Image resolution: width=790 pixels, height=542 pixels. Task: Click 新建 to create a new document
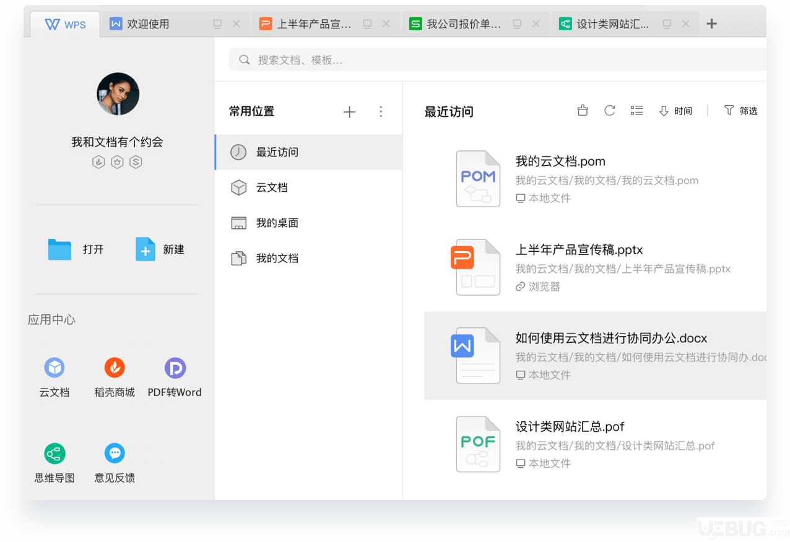pos(160,249)
